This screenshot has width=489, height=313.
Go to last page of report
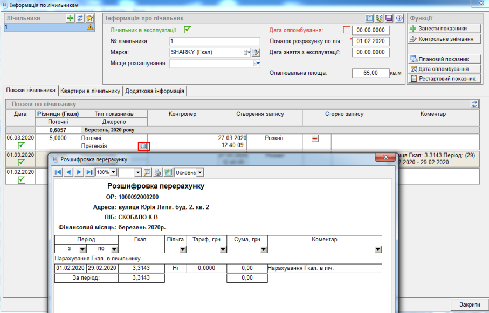click(x=89, y=172)
